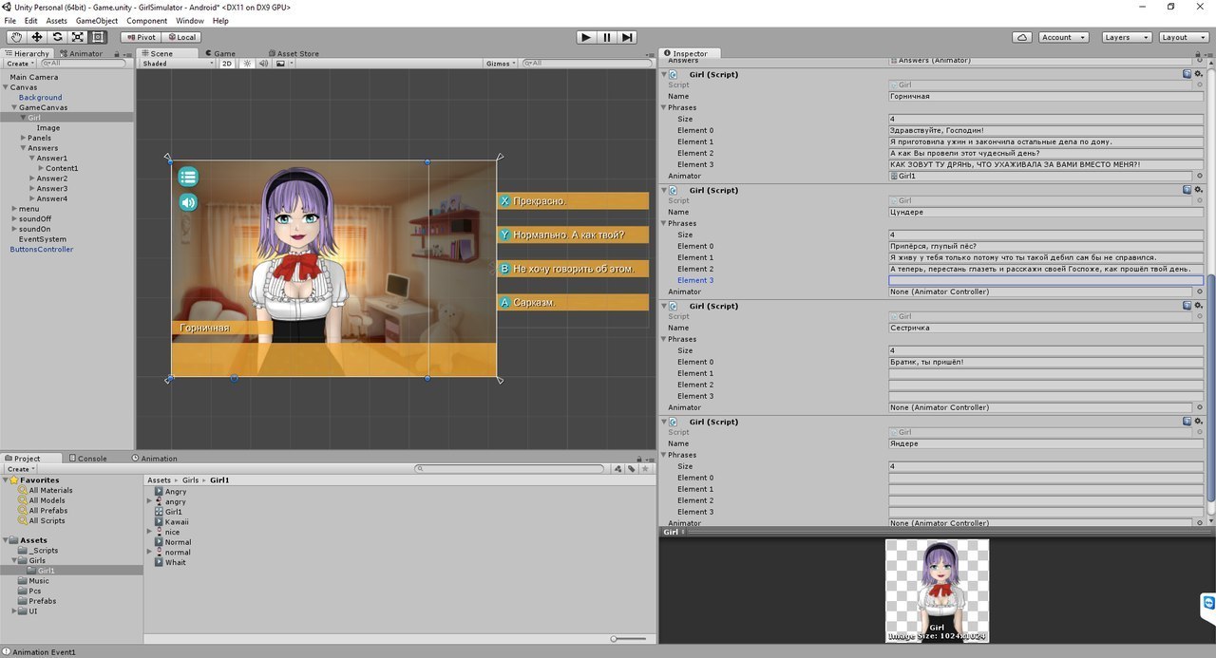Open scene effects image dropdown
This screenshot has height=658, width=1216.
[x=284, y=64]
